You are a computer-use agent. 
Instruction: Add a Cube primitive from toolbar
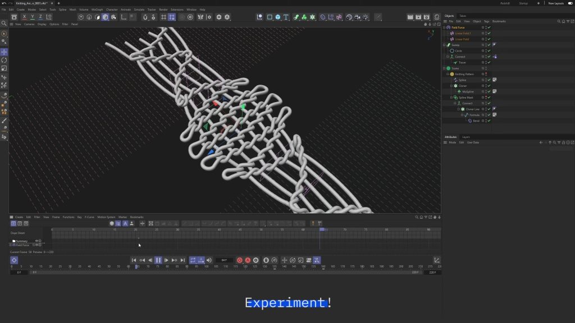(278, 17)
